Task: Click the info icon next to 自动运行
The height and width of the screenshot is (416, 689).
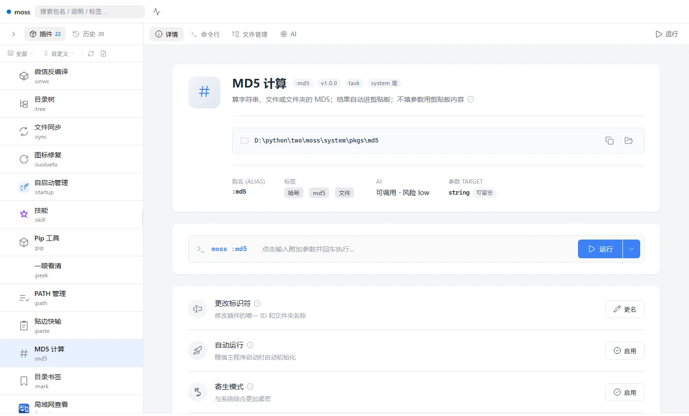Action: pyautogui.click(x=250, y=345)
